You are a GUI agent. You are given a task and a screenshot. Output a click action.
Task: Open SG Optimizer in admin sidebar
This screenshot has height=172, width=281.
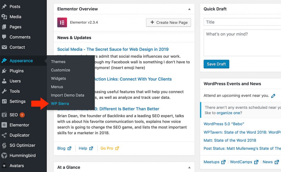coord(23,145)
